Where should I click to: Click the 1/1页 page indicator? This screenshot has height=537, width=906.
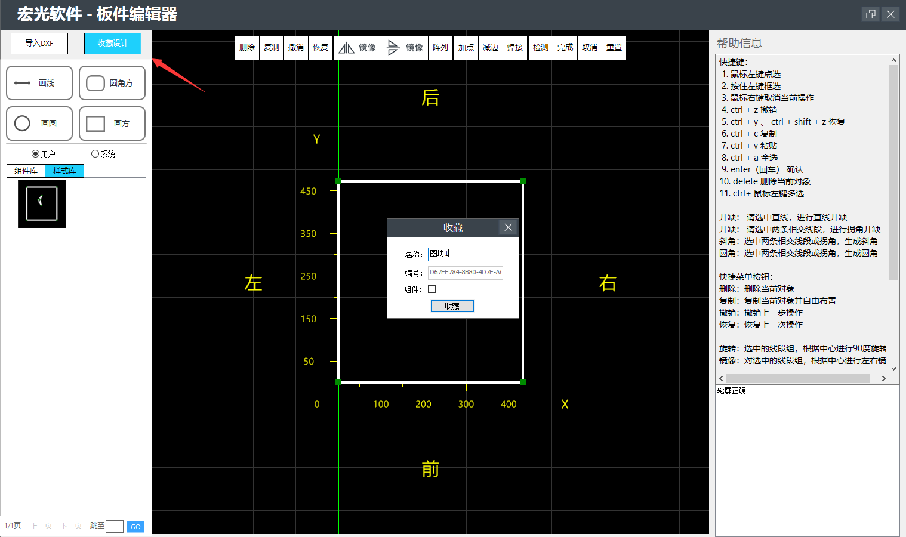pos(13,526)
